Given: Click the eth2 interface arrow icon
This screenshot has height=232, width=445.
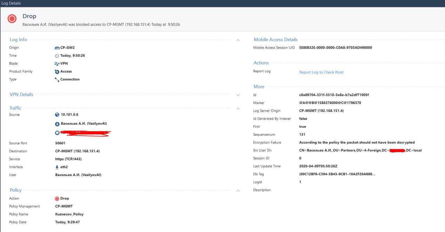Looking at the screenshot, I should tap(57, 167).
